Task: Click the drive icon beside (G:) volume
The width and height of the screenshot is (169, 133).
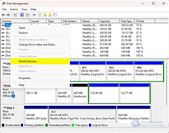Action: [3, 41]
